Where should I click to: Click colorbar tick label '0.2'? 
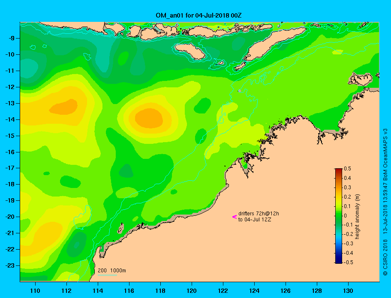pos(347,197)
